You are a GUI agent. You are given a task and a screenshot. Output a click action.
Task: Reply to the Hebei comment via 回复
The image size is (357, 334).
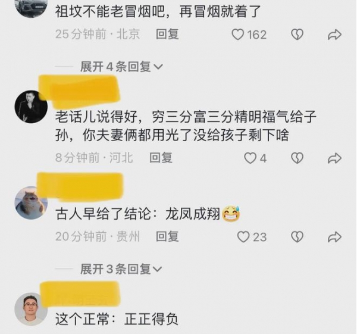pos(161,158)
